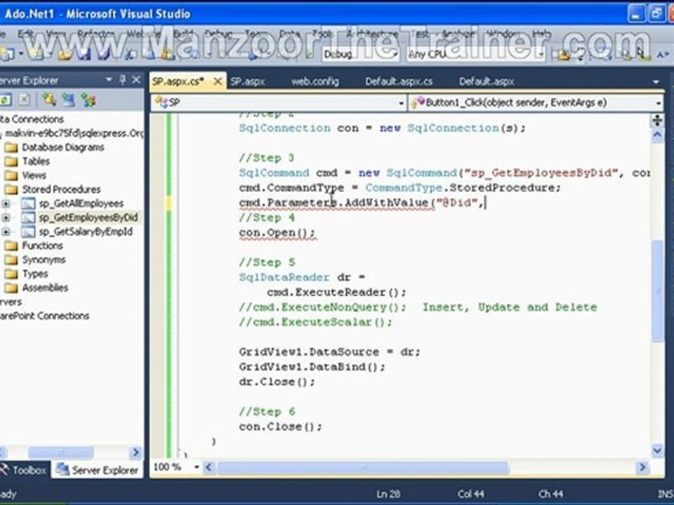Click editor vertical scrollbar up arrow
674x505 pixels.
point(657,135)
